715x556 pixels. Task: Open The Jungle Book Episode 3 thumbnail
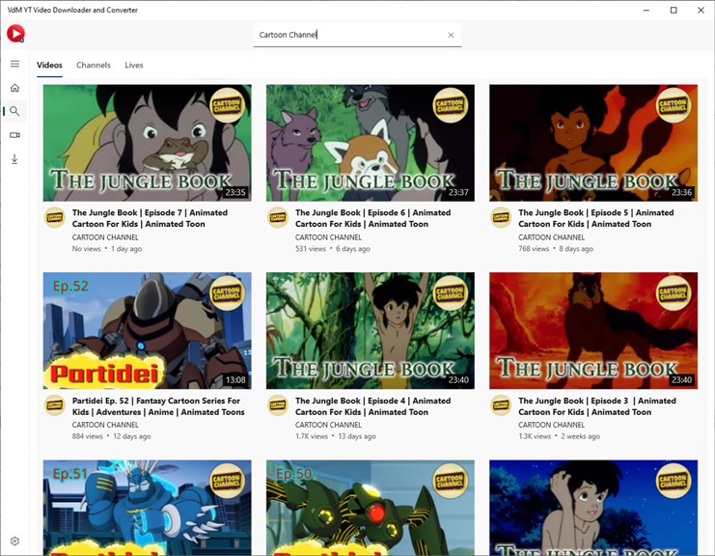[x=593, y=331]
